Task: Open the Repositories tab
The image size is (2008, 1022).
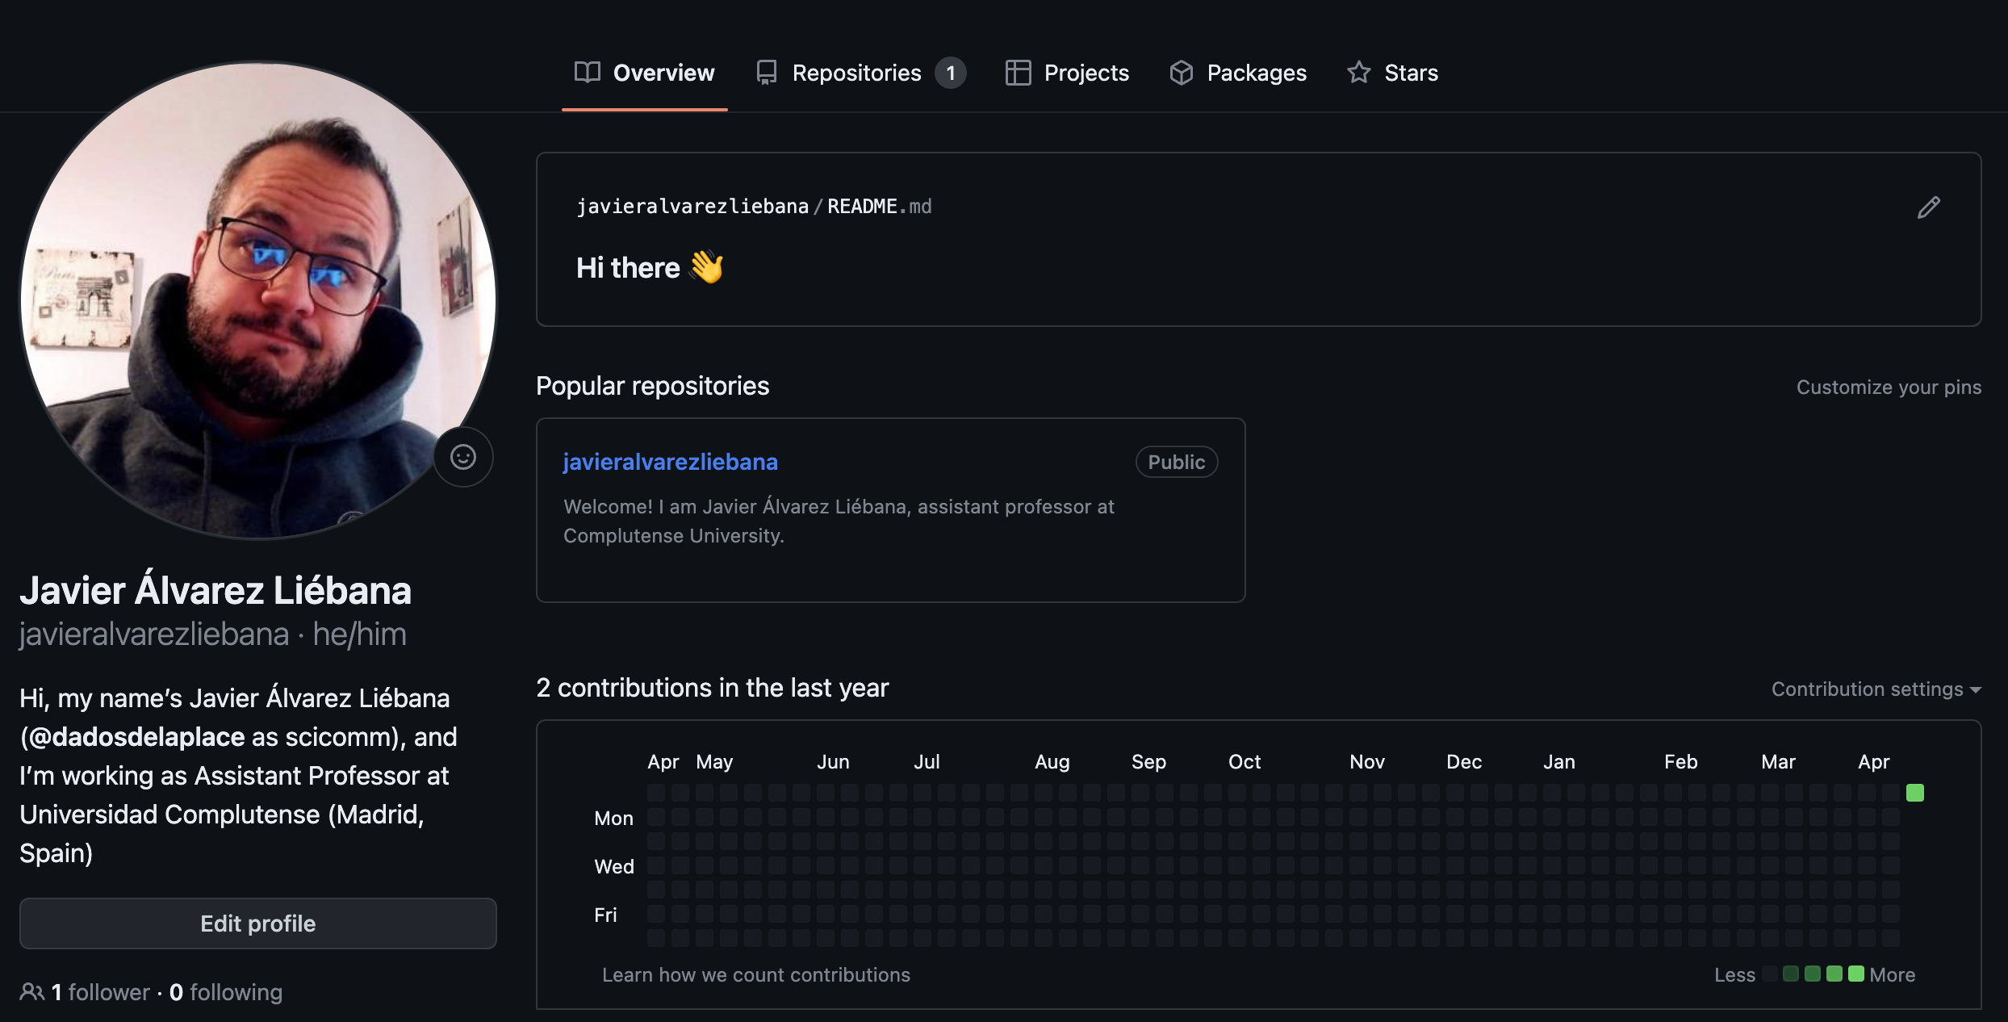Action: pyautogui.click(x=857, y=73)
